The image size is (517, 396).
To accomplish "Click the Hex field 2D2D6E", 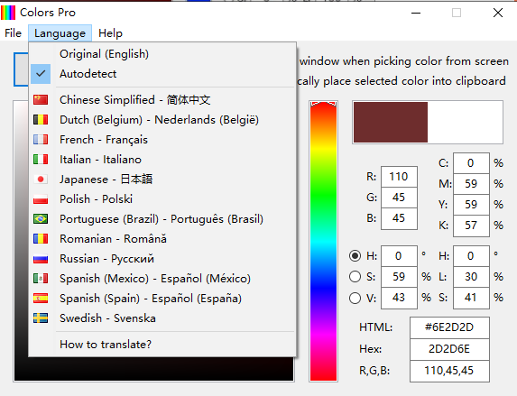I will pyautogui.click(x=449, y=349).
